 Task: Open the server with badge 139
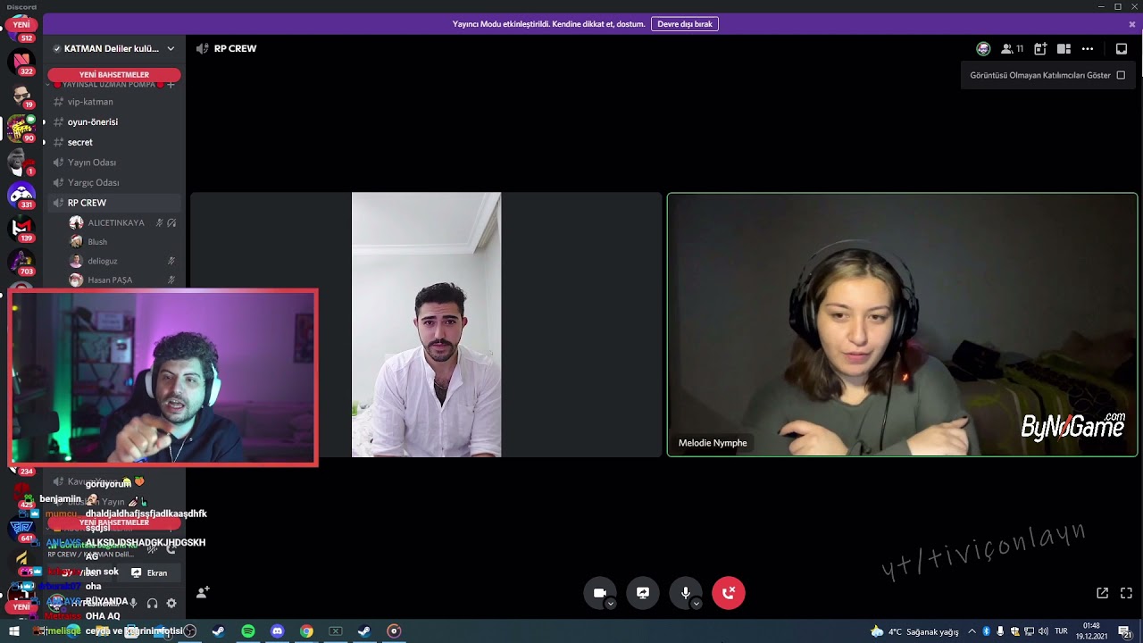point(21,229)
